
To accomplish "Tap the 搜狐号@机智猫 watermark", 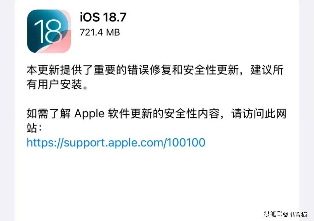I will tap(285, 214).
